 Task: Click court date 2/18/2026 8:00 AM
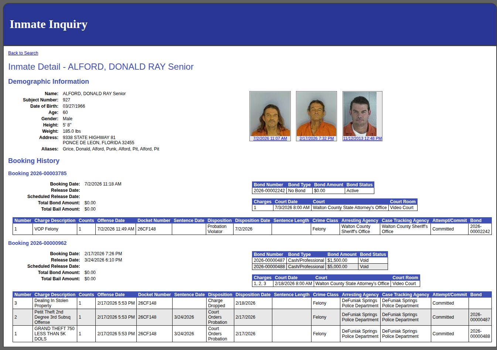pos(293,284)
